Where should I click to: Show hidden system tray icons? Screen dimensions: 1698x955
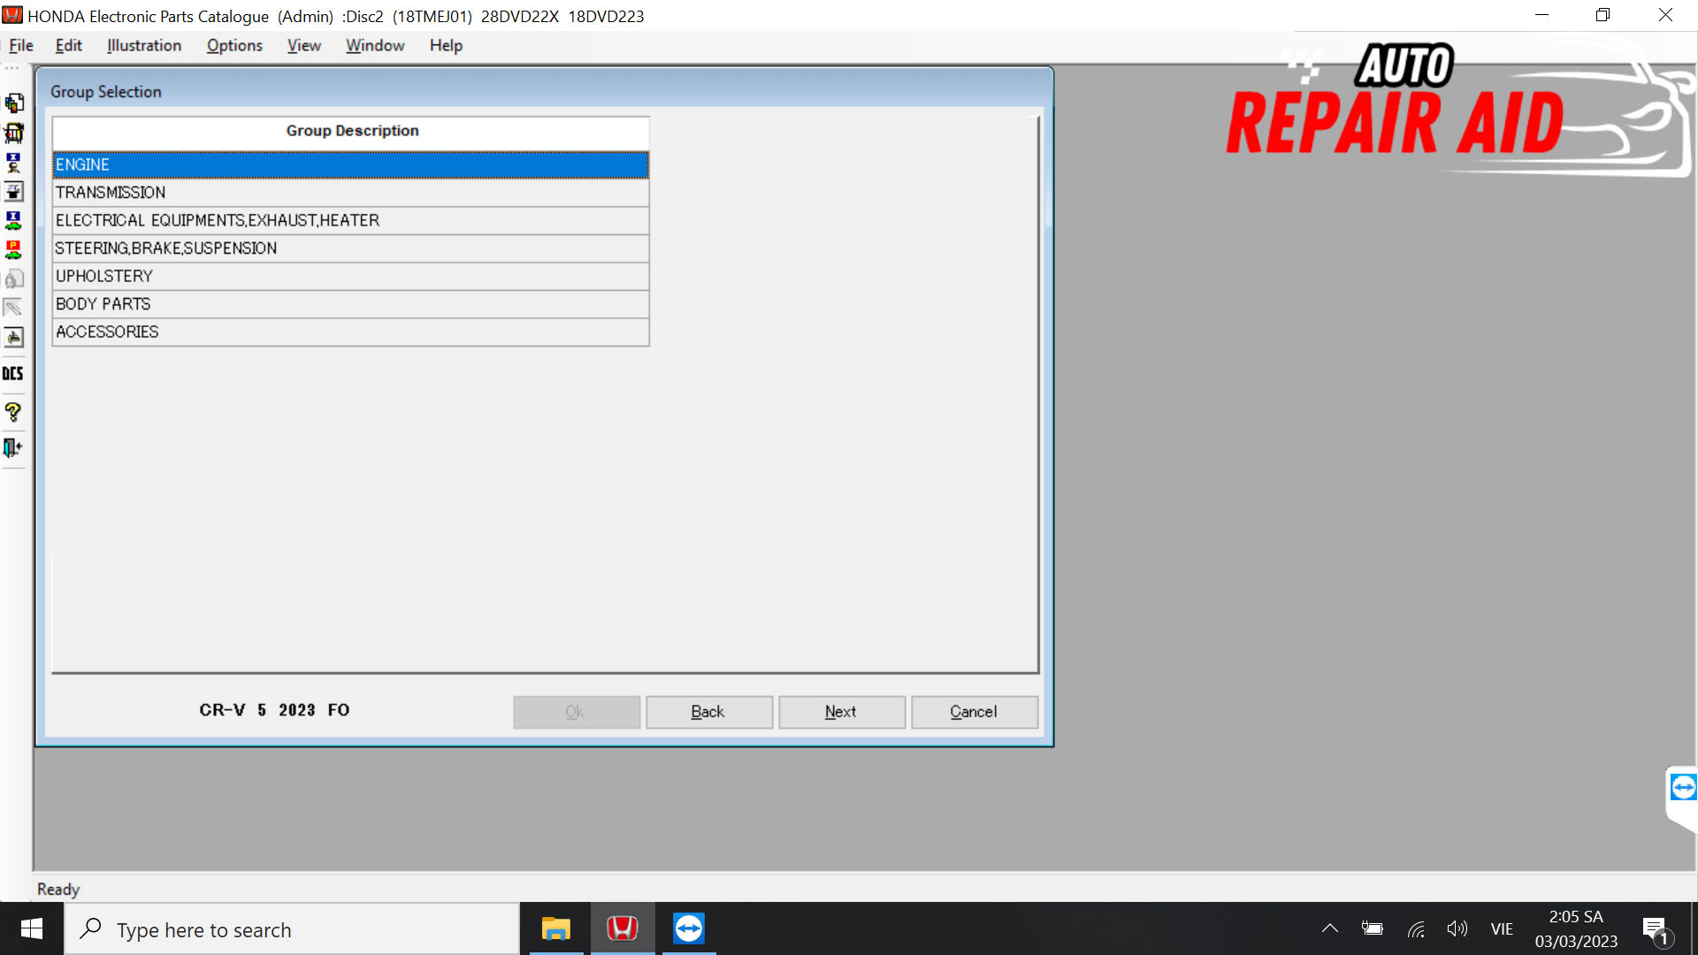click(x=1329, y=928)
